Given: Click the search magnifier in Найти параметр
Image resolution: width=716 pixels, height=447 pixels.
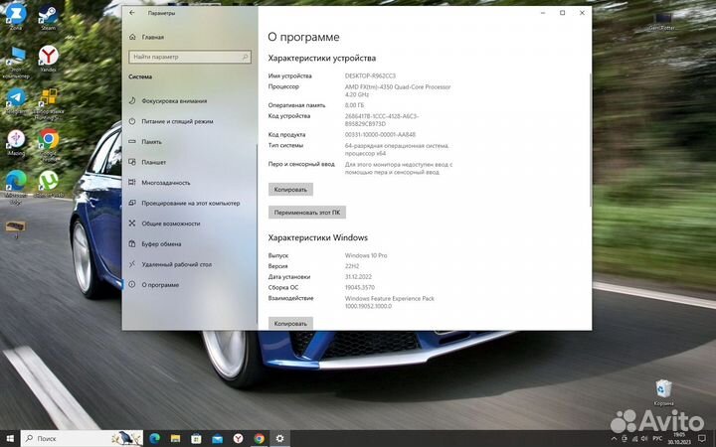Looking at the screenshot, I should point(245,57).
